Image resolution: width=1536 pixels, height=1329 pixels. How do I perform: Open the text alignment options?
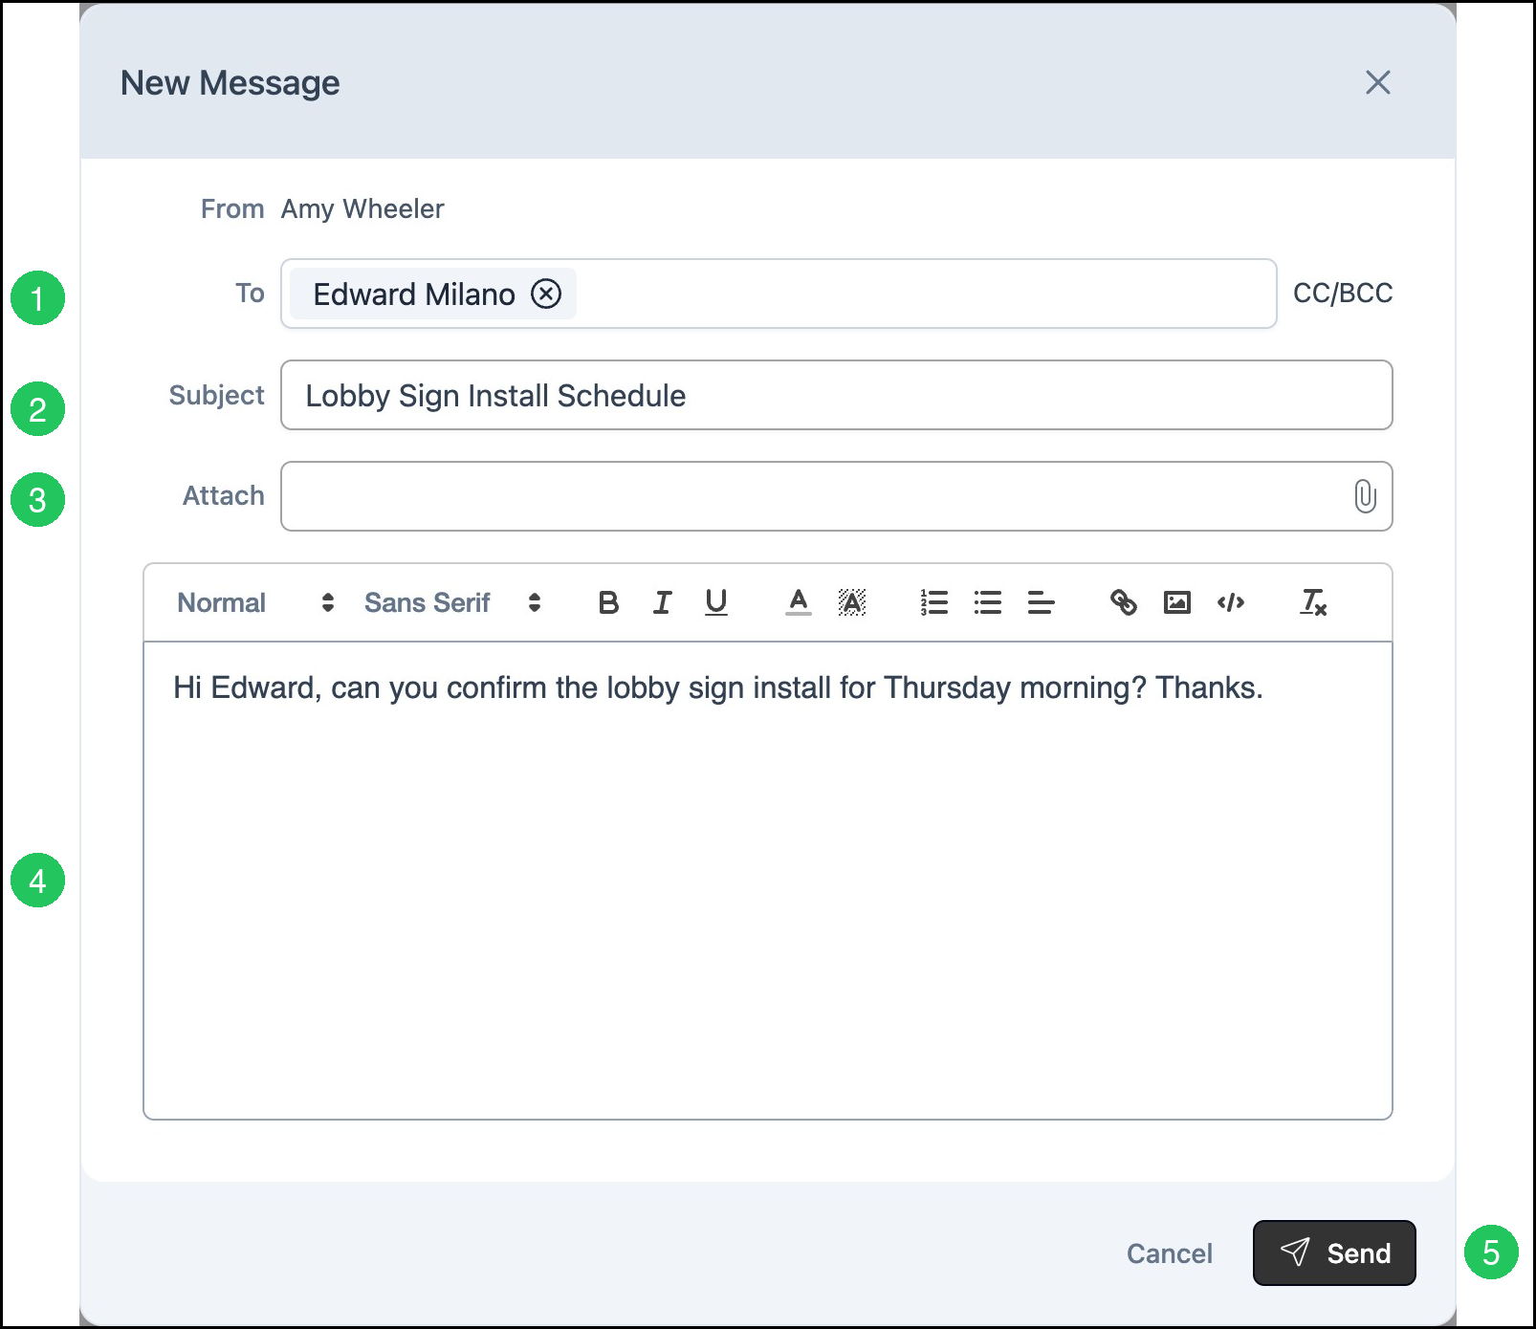pyautogui.click(x=1041, y=602)
